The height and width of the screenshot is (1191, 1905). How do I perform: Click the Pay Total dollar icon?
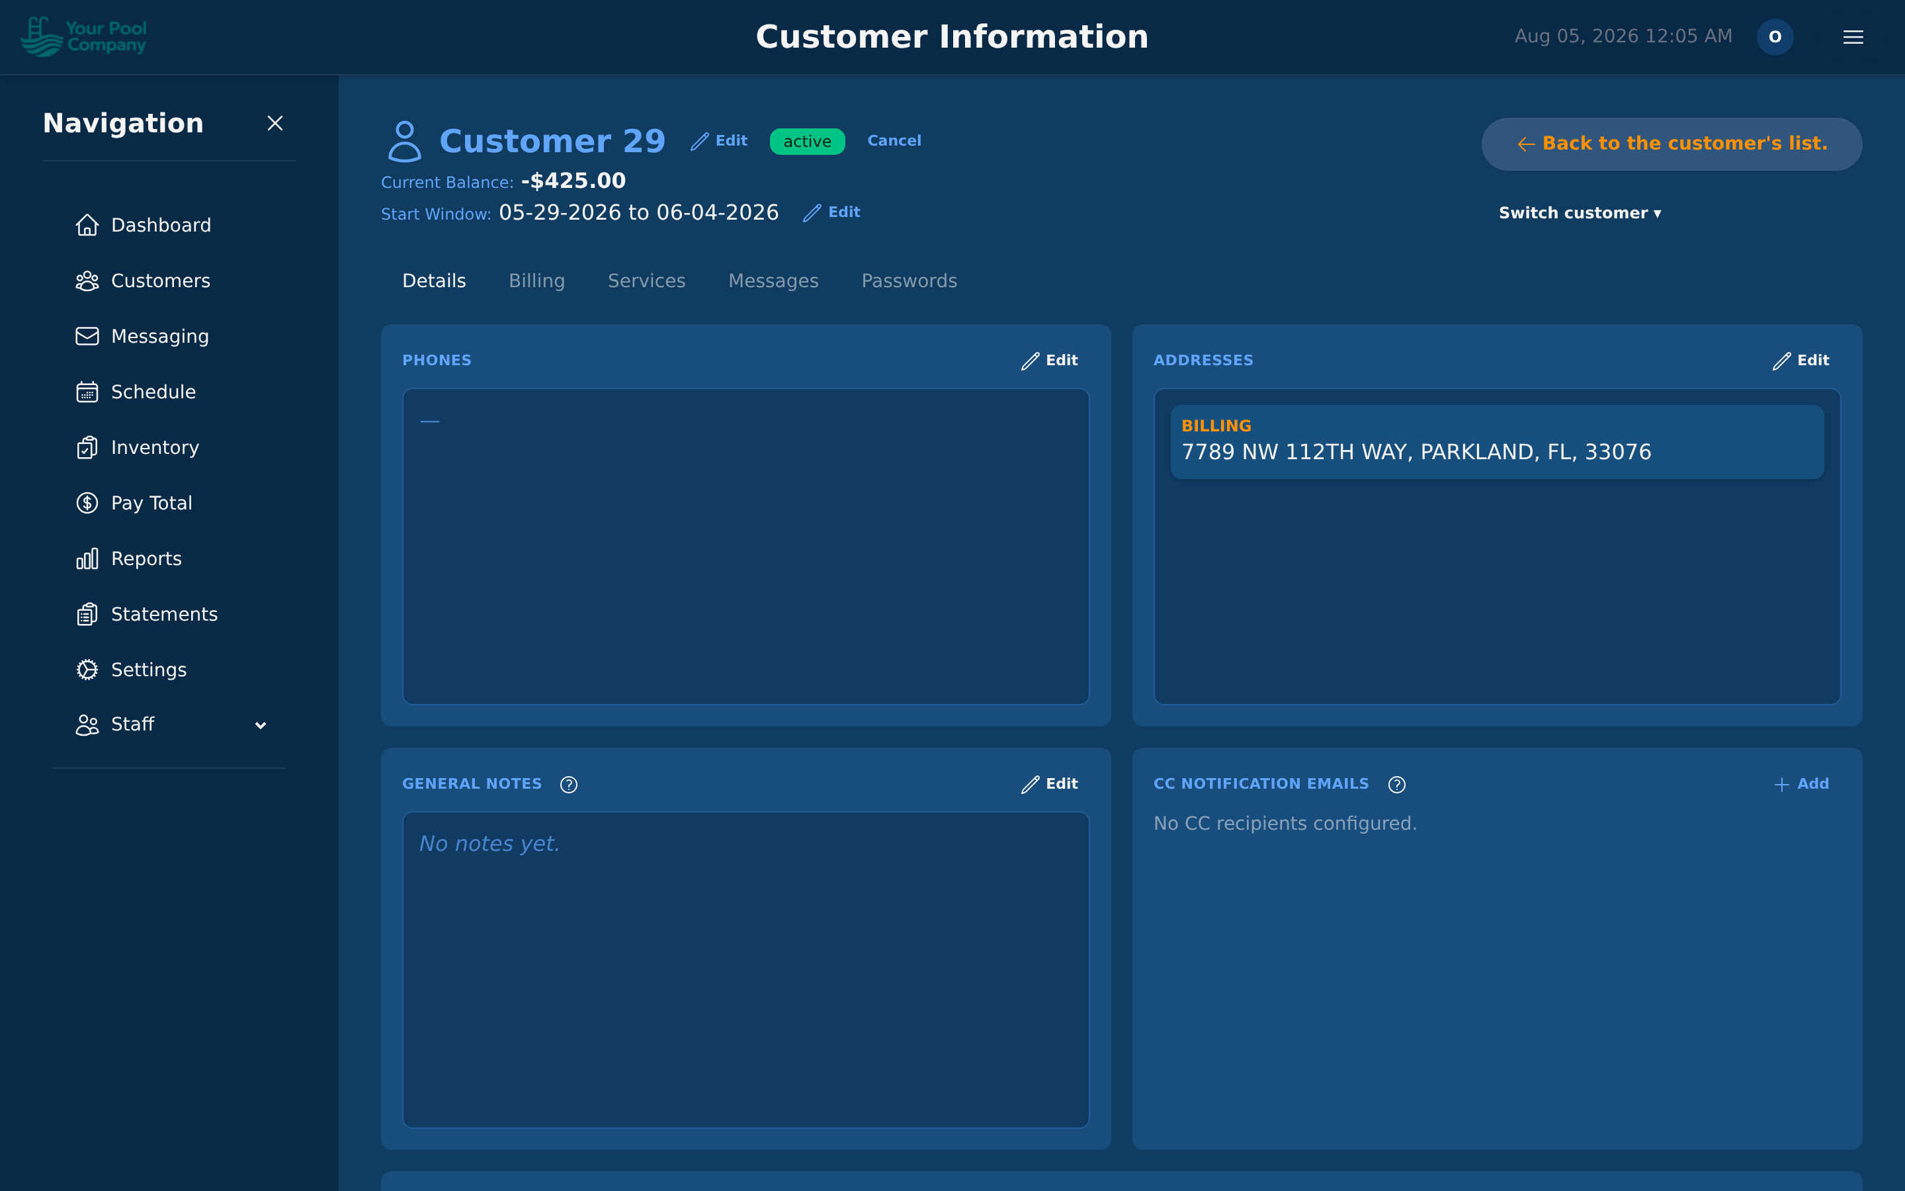(x=87, y=504)
